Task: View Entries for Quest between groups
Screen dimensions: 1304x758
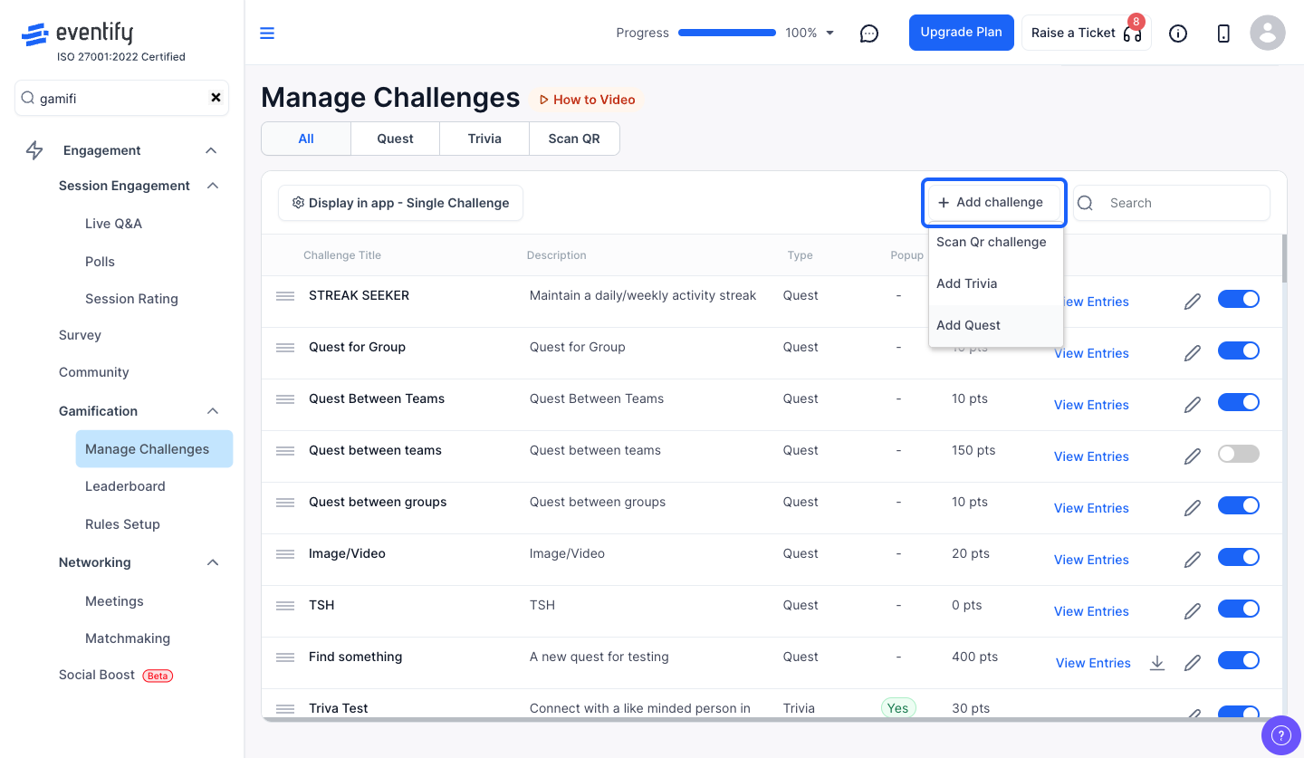Action: tap(1091, 508)
